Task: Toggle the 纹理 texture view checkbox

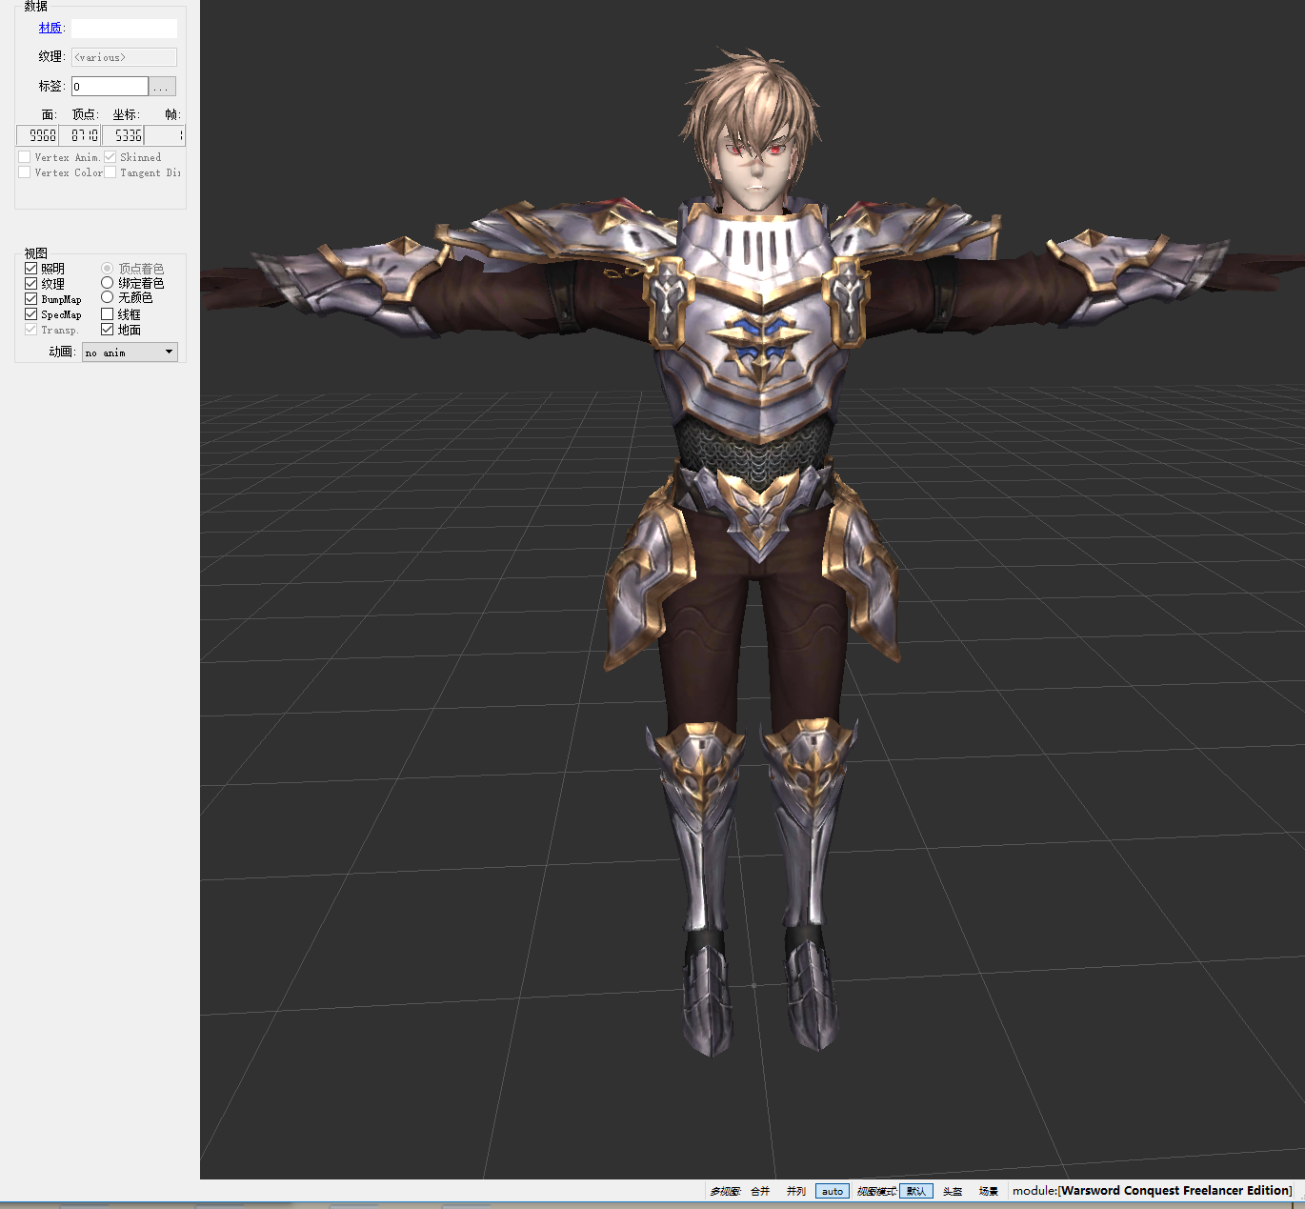Action: coord(30,284)
